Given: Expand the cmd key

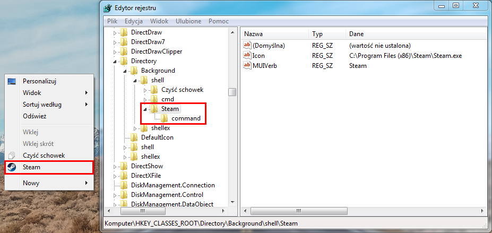Looking at the screenshot, I should click(145, 99).
